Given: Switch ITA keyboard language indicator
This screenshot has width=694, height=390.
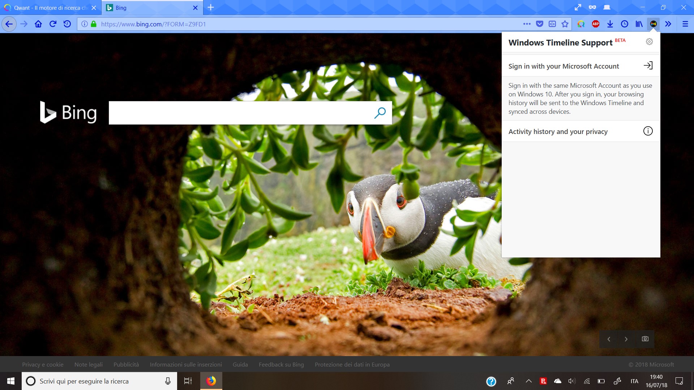Looking at the screenshot, I should pyautogui.click(x=634, y=381).
